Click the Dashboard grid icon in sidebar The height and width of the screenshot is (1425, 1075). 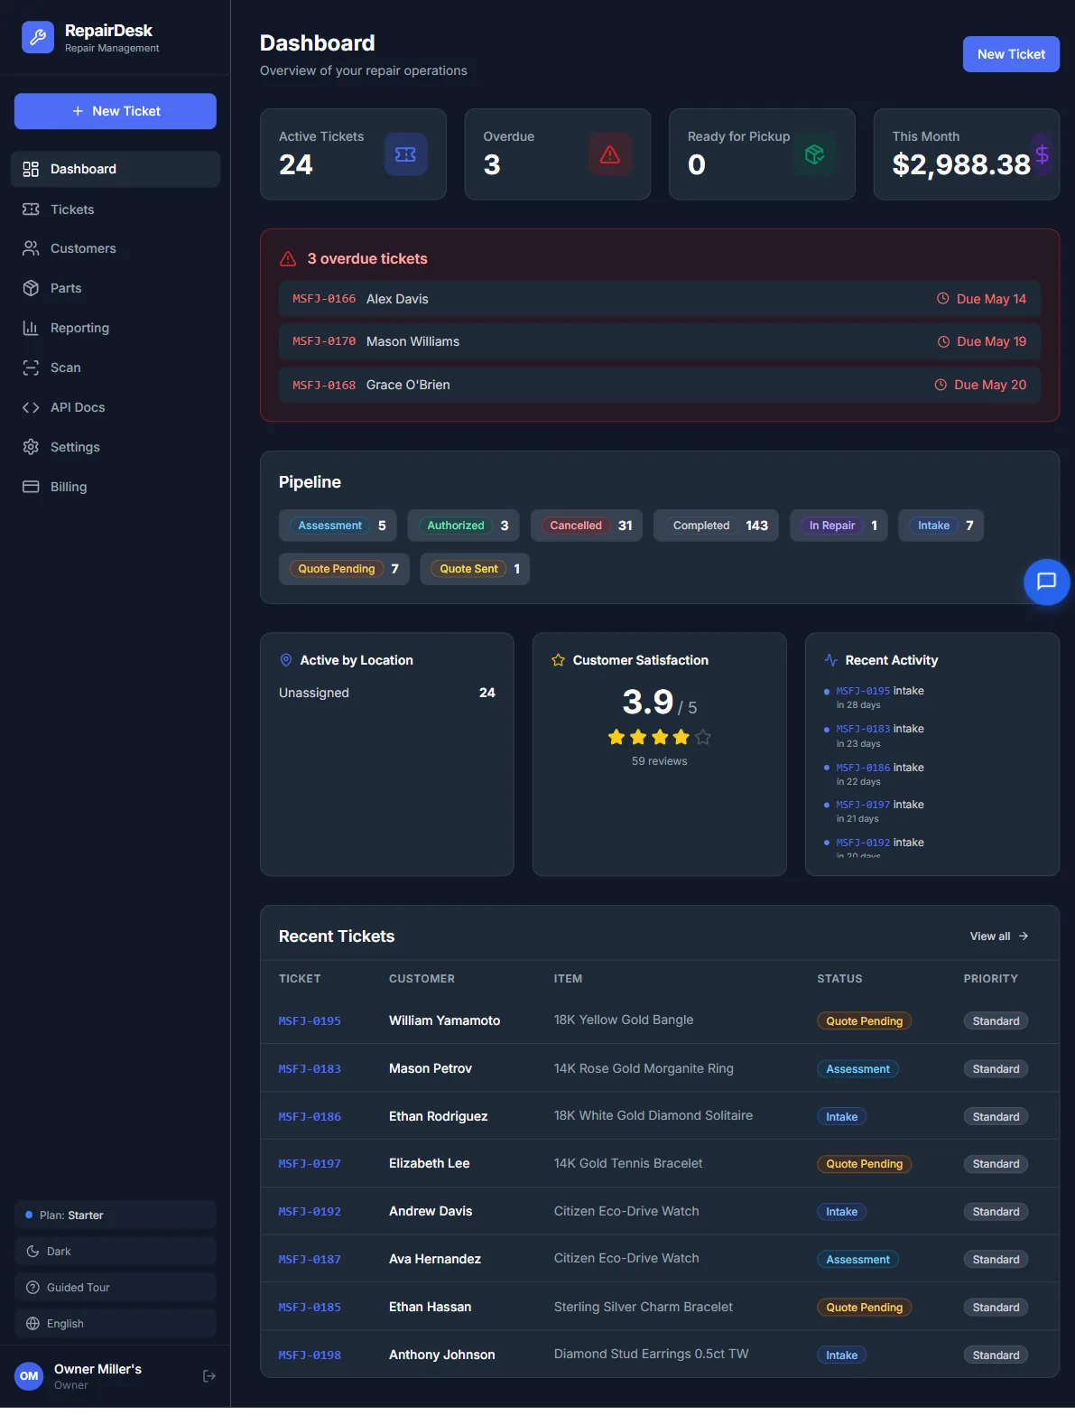click(31, 169)
